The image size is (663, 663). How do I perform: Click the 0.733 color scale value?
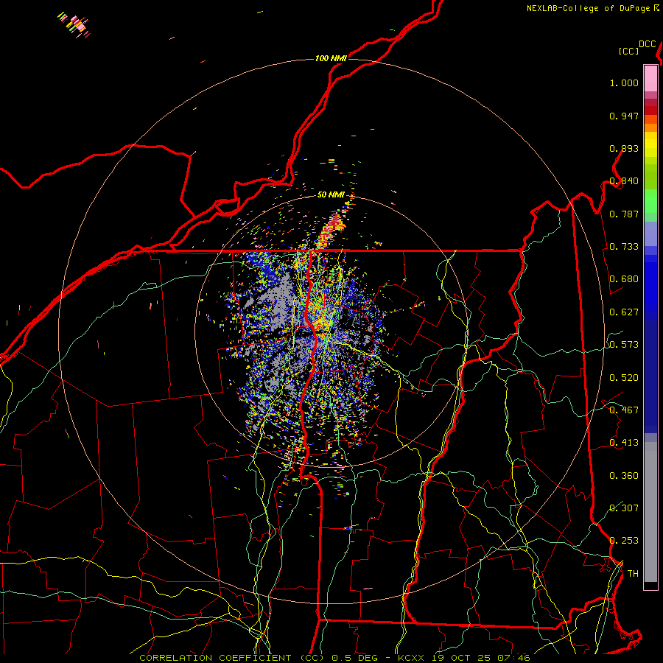[624, 247]
